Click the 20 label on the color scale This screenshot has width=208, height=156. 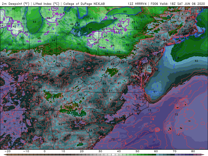82,151
